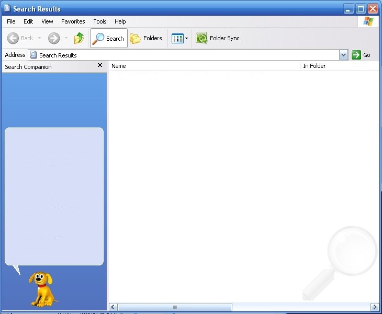
Task: Open the File menu
Action: 11,21
